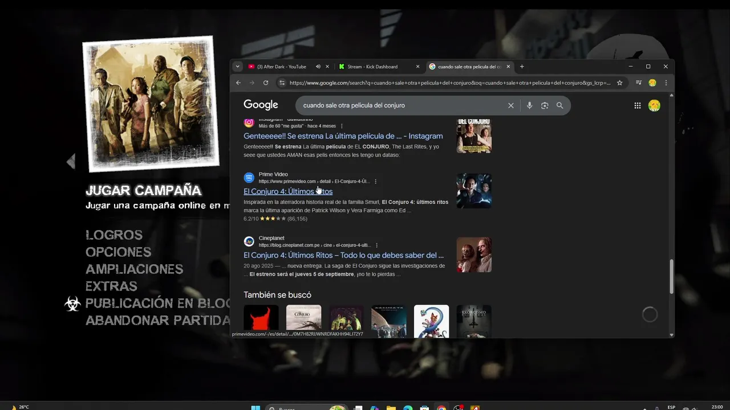This screenshot has width=730, height=410.
Task: Click the Prime Video result thumbnail
Action: point(474,191)
